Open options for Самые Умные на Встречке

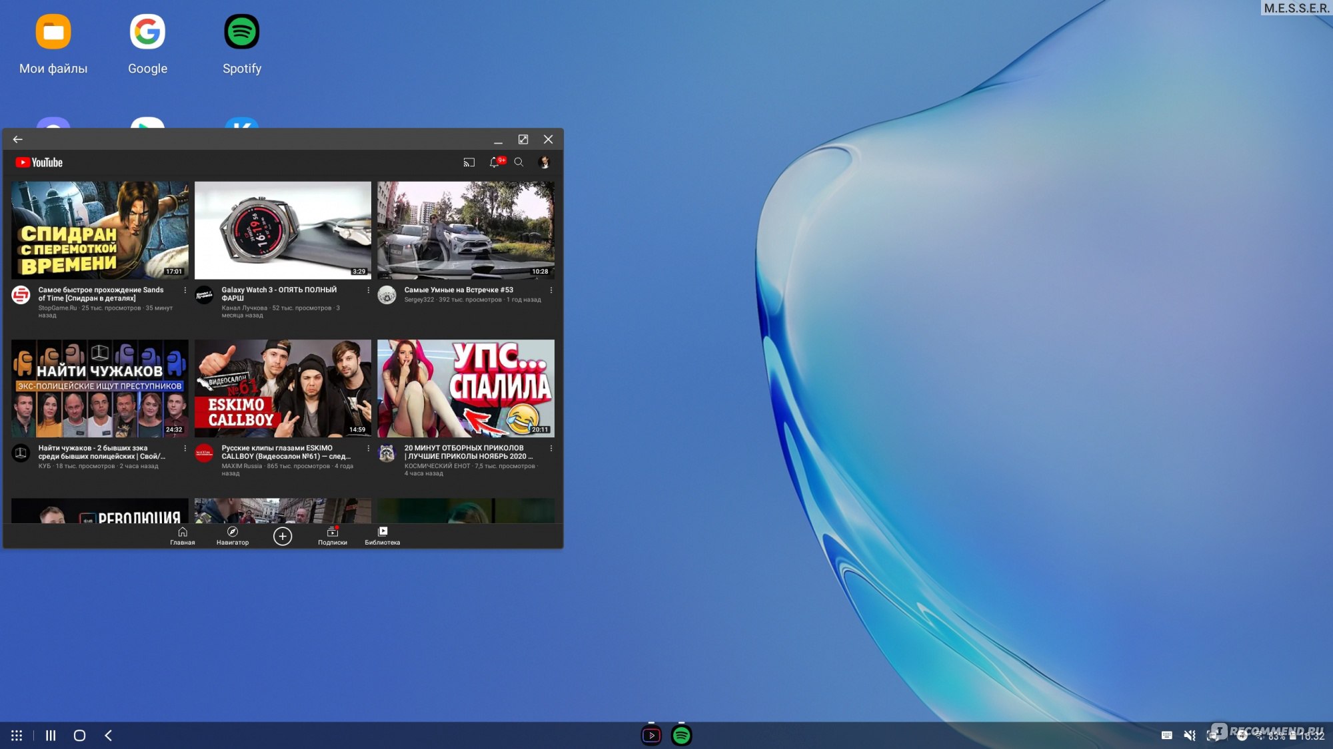pos(551,290)
